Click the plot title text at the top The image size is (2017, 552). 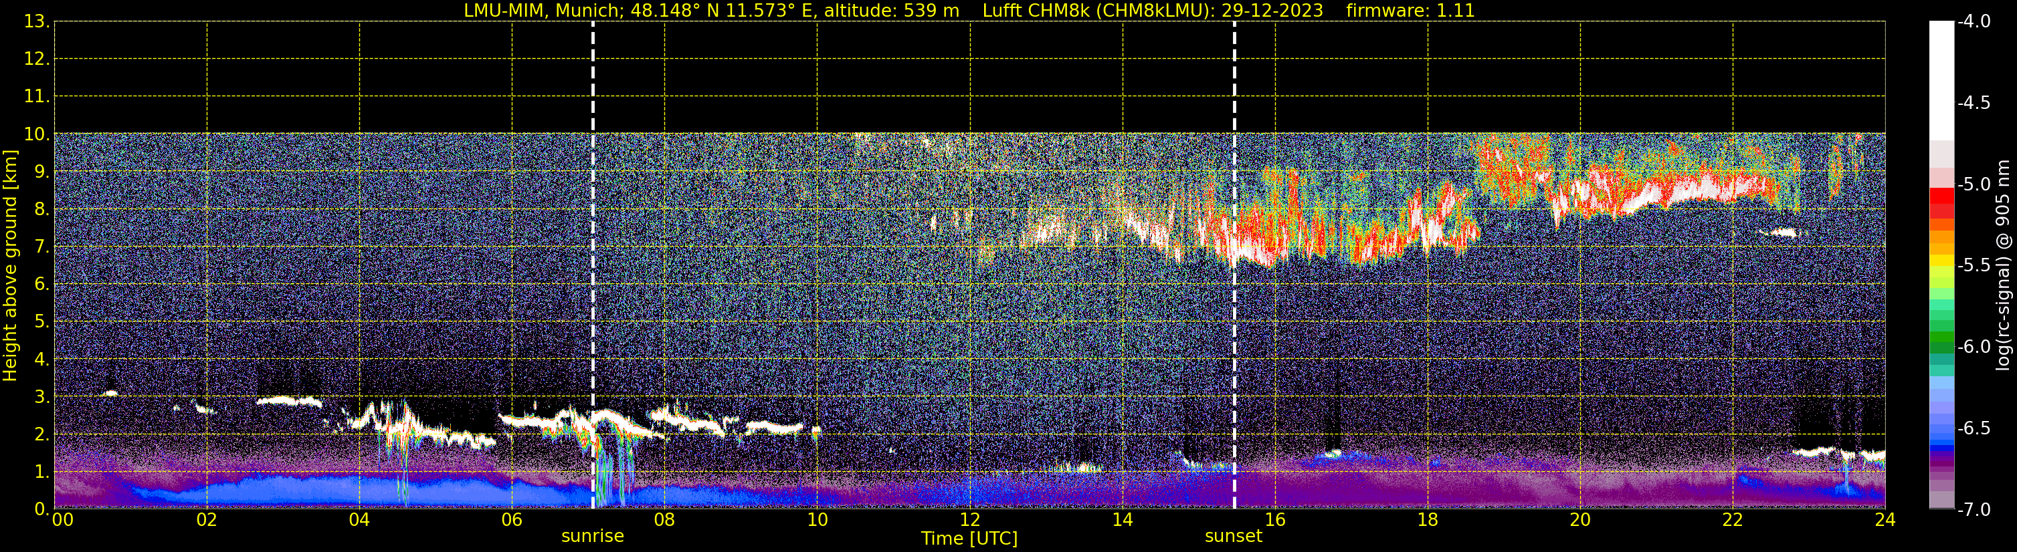point(969,11)
